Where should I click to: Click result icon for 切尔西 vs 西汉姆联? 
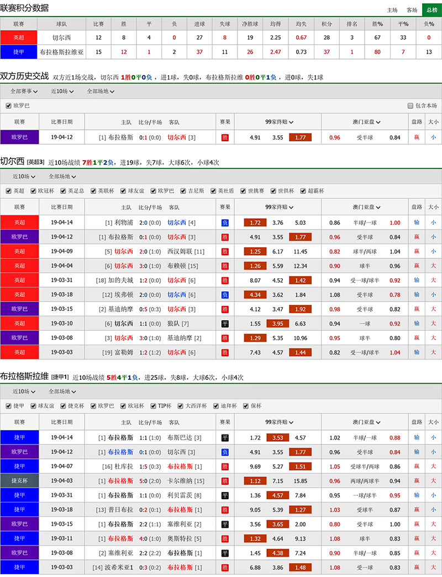point(225,252)
